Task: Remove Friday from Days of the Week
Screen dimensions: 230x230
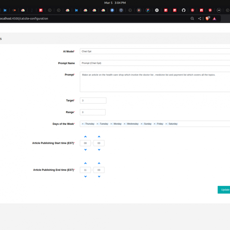Action: (x=155, y=124)
